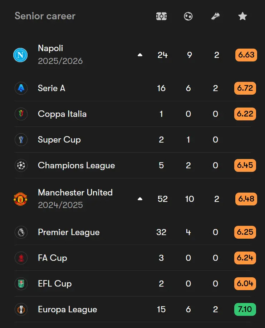Viewport: 265px width, 328px height.
Task: Click the Premier League lion logo
Action: coord(21,232)
